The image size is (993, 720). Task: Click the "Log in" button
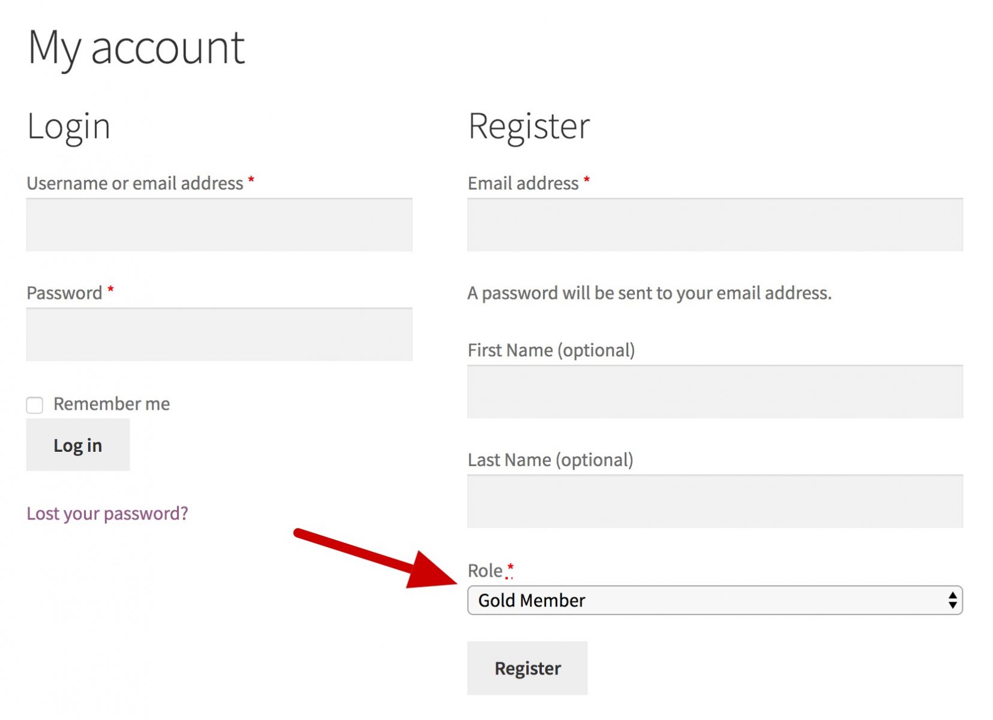coord(77,445)
